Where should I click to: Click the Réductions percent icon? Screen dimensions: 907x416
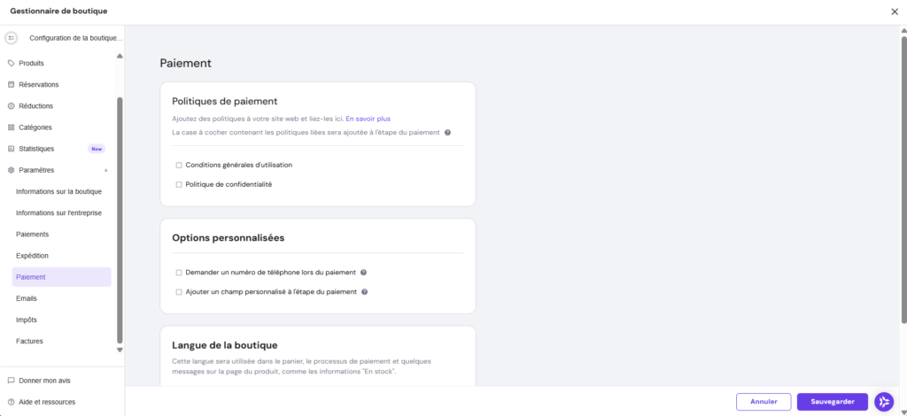click(x=11, y=106)
